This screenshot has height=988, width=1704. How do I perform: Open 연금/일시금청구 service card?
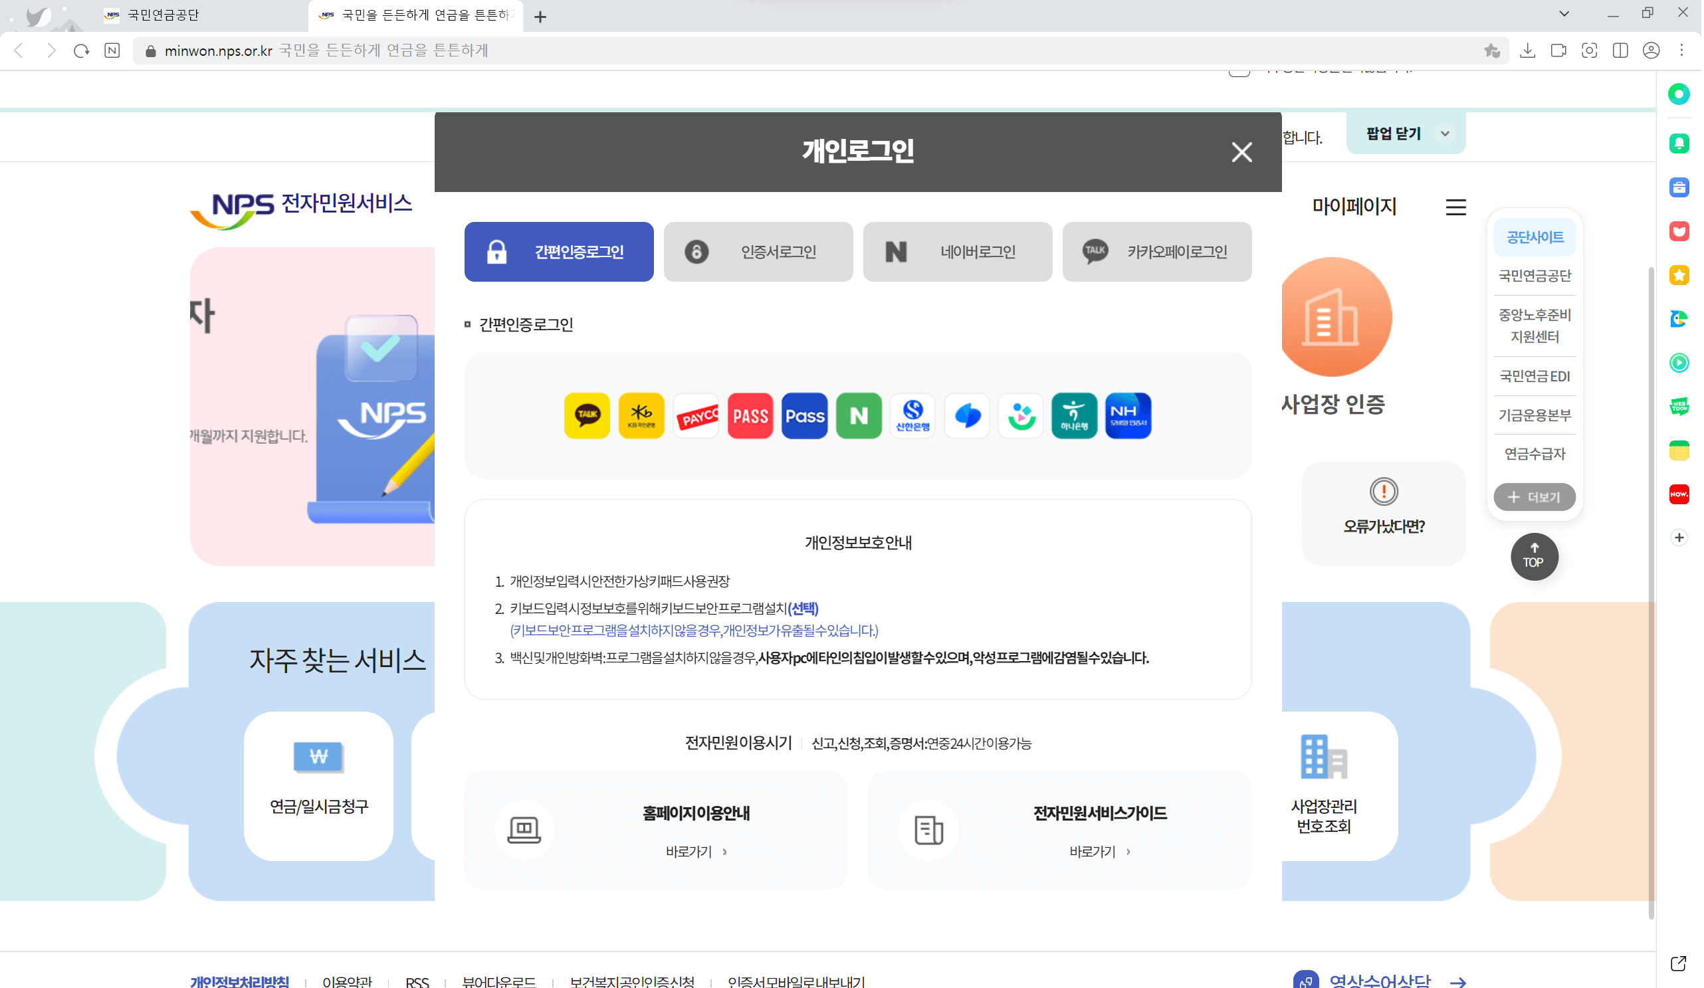(x=318, y=786)
